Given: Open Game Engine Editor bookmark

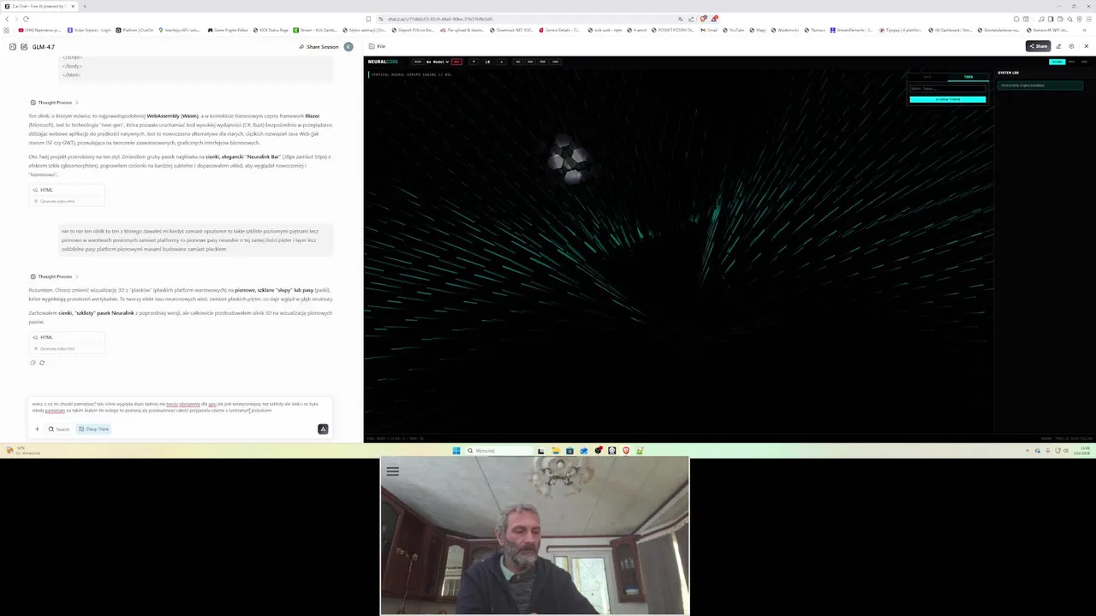Looking at the screenshot, I should coord(228,30).
